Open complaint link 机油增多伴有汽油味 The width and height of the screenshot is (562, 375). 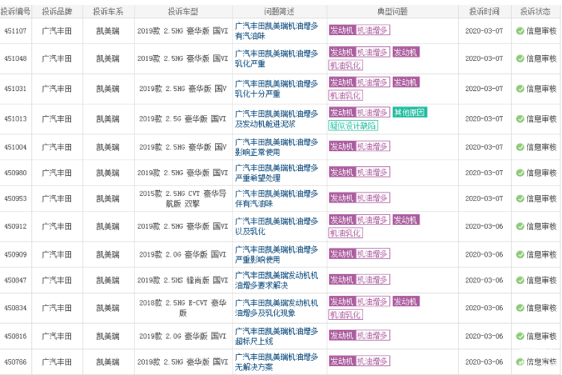[x=276, y=199]
